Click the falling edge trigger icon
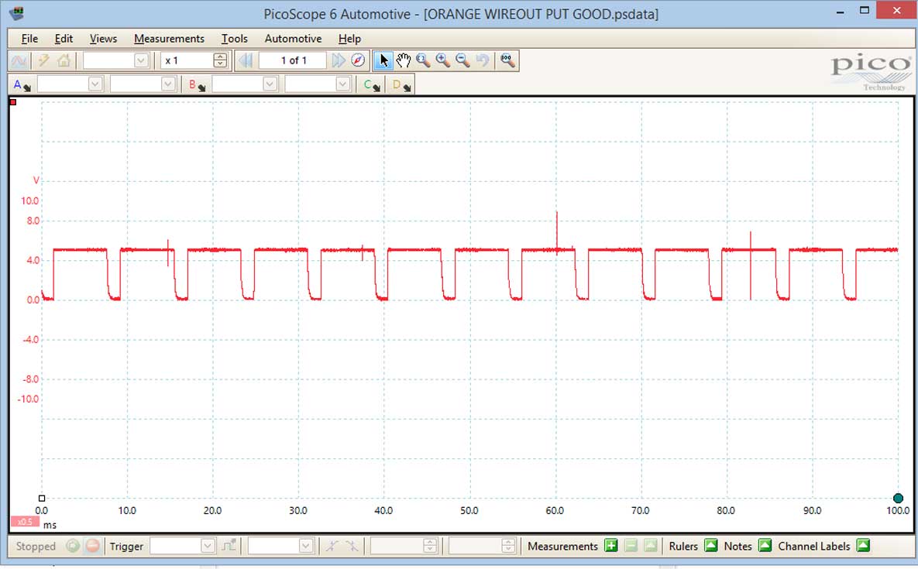918x569 pixels. pos(352,547)
